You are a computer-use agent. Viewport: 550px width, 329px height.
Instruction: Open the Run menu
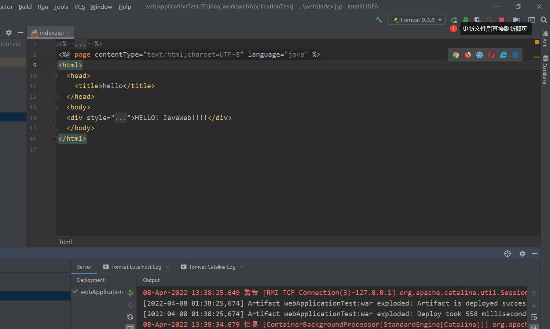coord(43,7)
